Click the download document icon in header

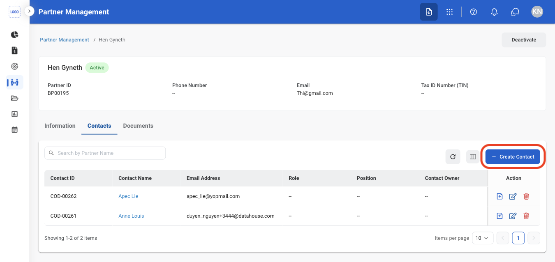(429, 12)
